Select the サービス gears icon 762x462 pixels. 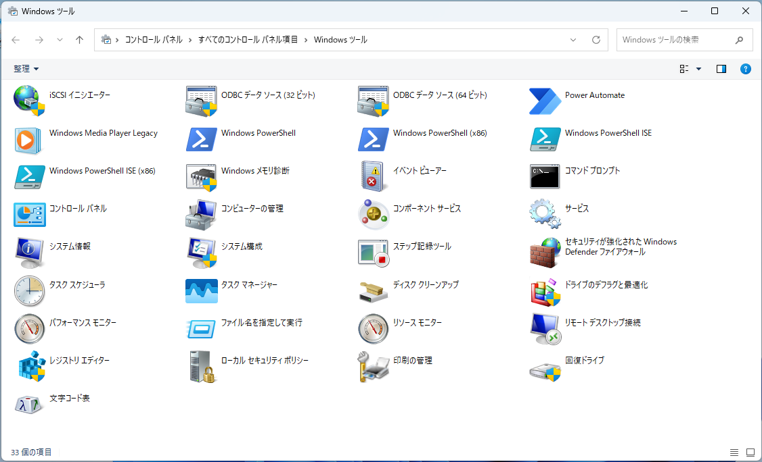[x=545, y=214]
